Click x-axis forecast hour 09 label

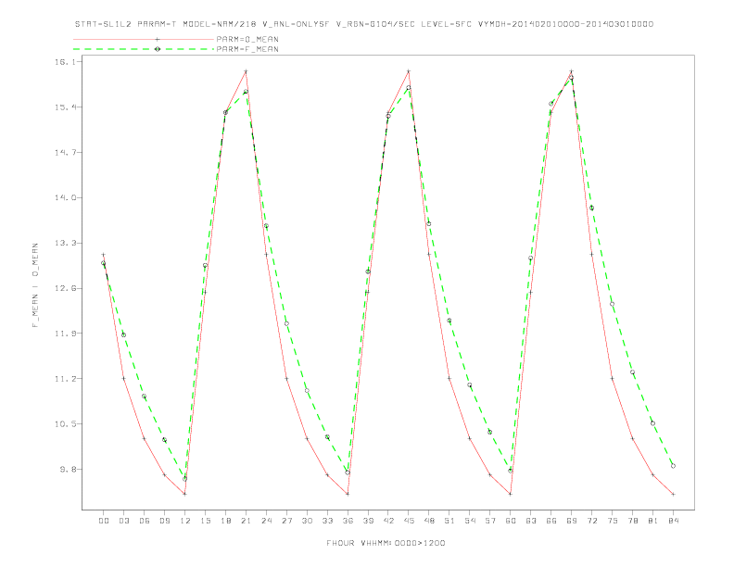click(x=164, y=521)
